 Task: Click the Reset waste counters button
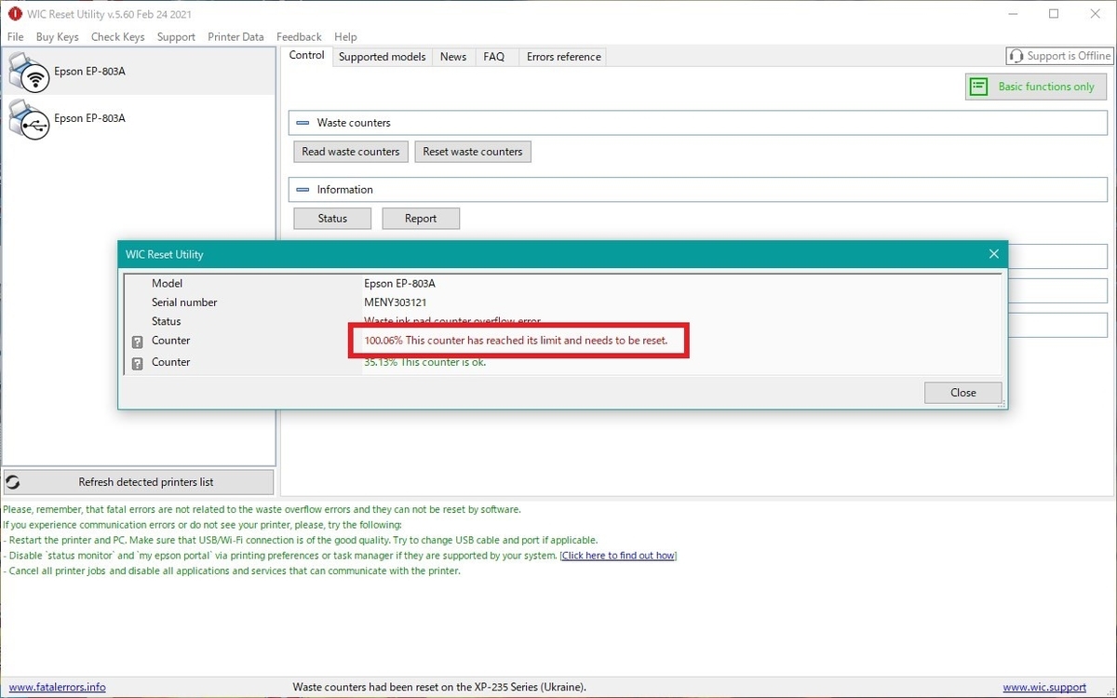tap(473, 152)
